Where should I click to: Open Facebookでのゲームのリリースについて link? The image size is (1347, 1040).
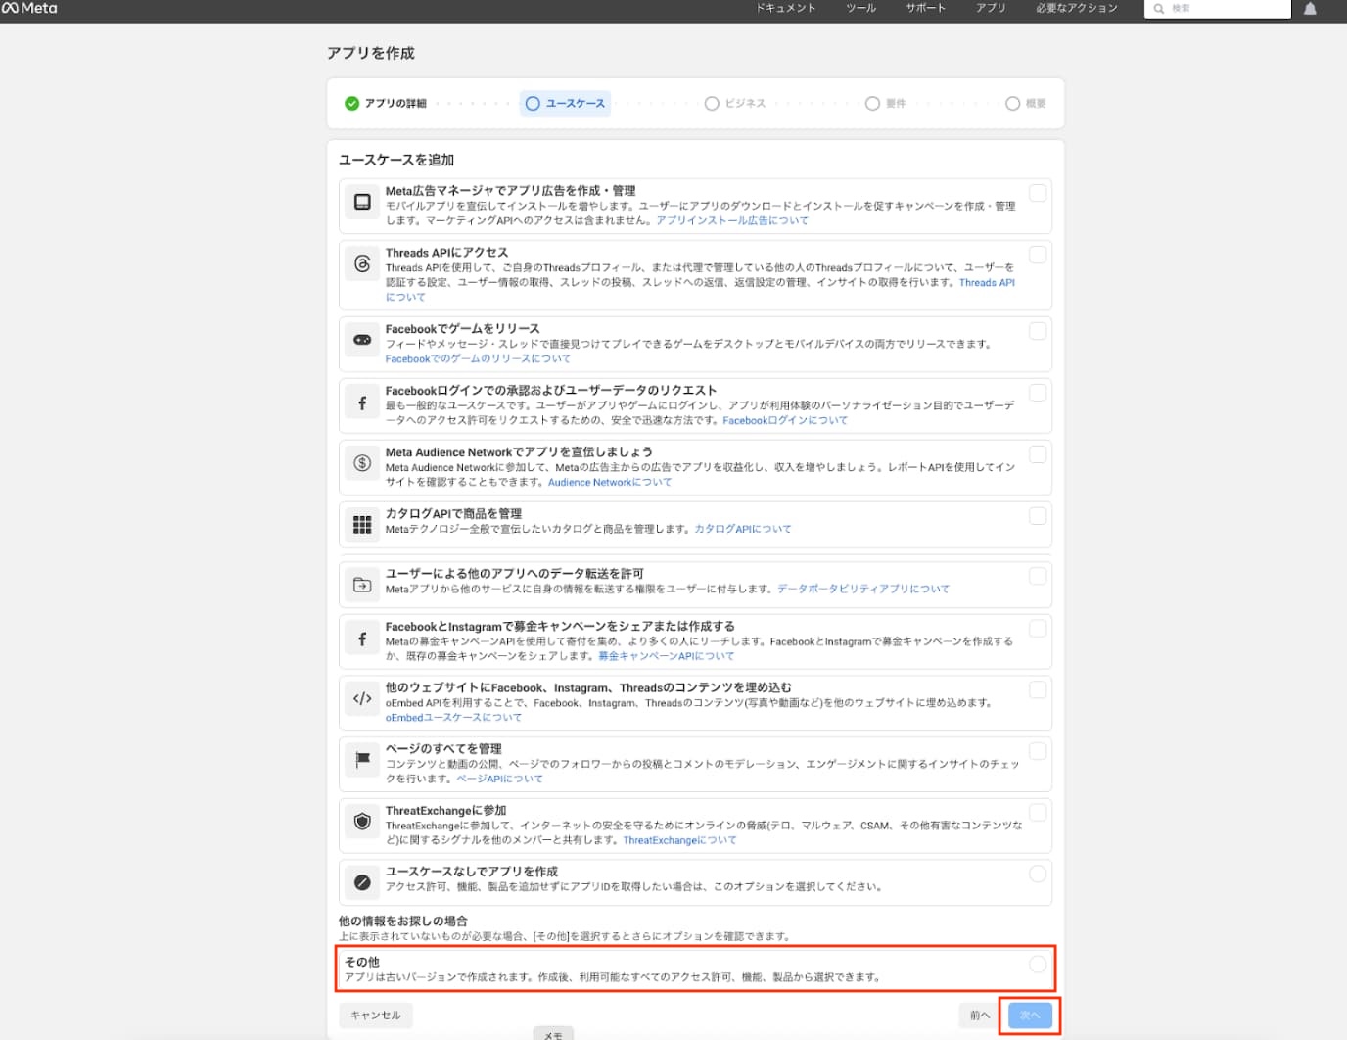pos(478,359)
